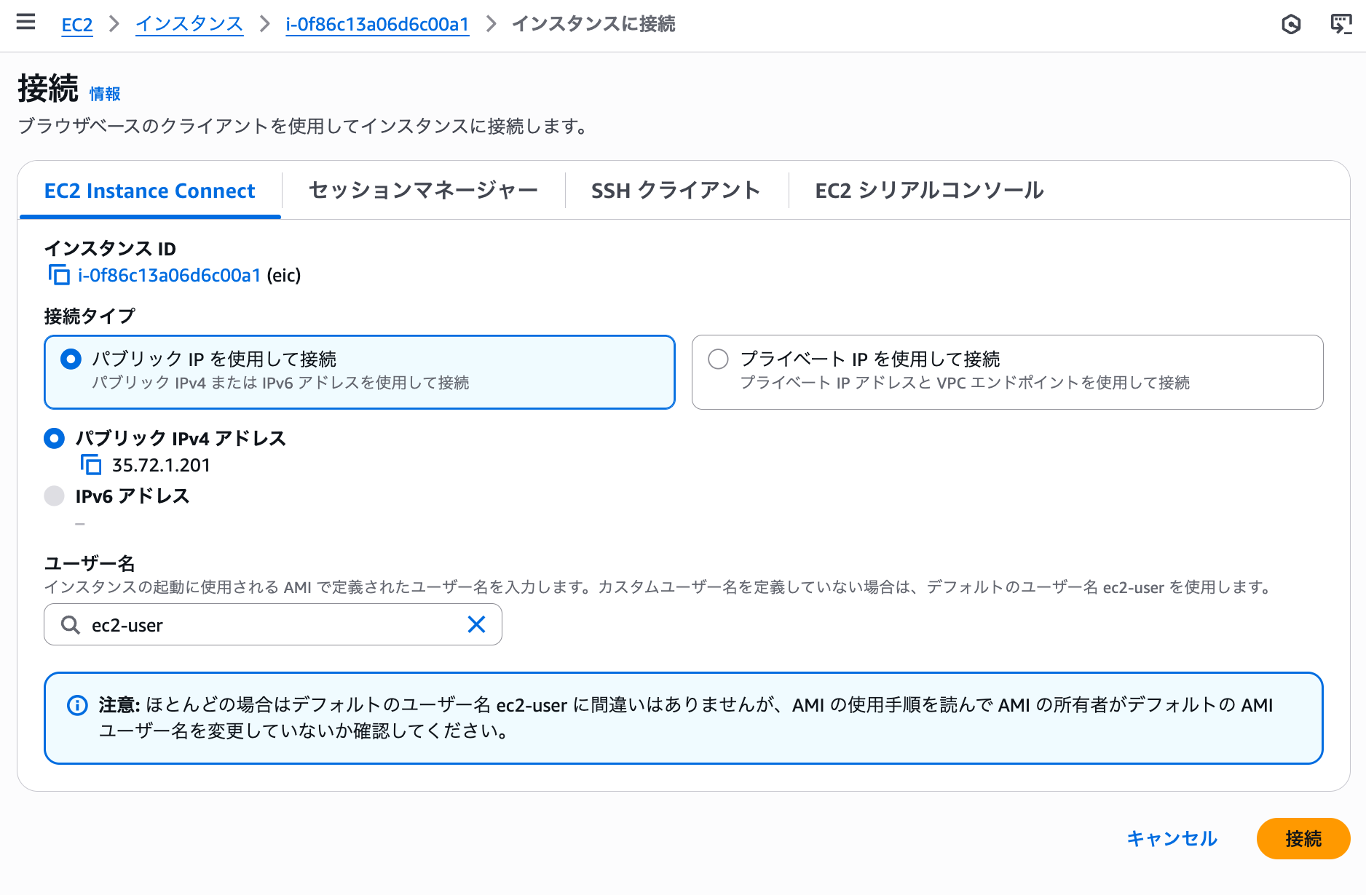Switch to SSH クライアント tab
Image resolution: width=1366 pixels, height=895 pixels.
pyautogui.click(x=676, y=191)
